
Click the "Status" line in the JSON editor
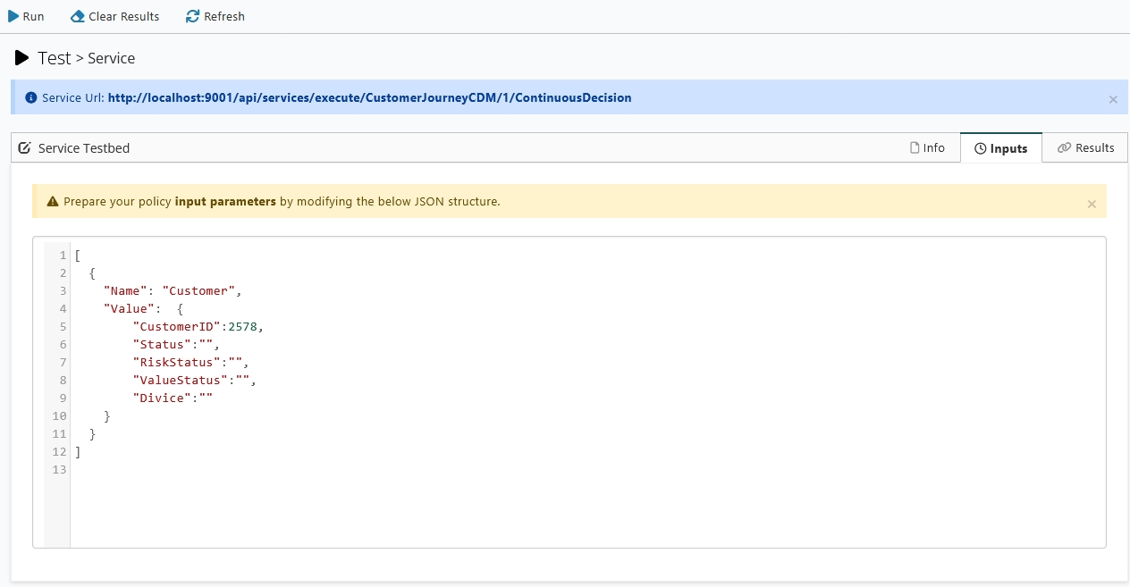coord(176,345)
